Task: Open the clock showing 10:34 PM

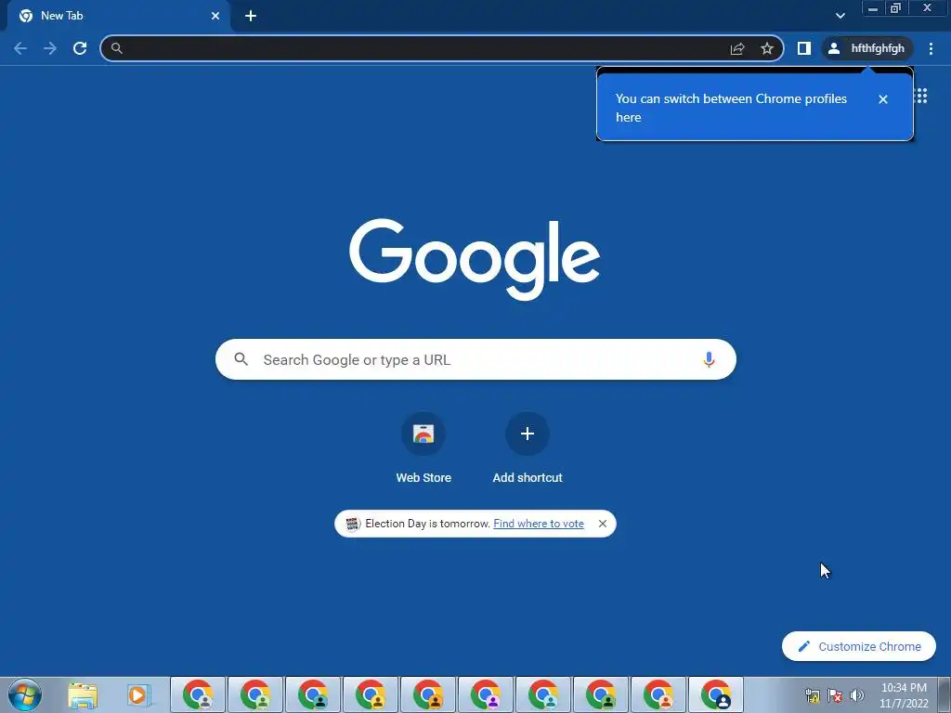Action: pyautogui.click(x=904, y=695)
